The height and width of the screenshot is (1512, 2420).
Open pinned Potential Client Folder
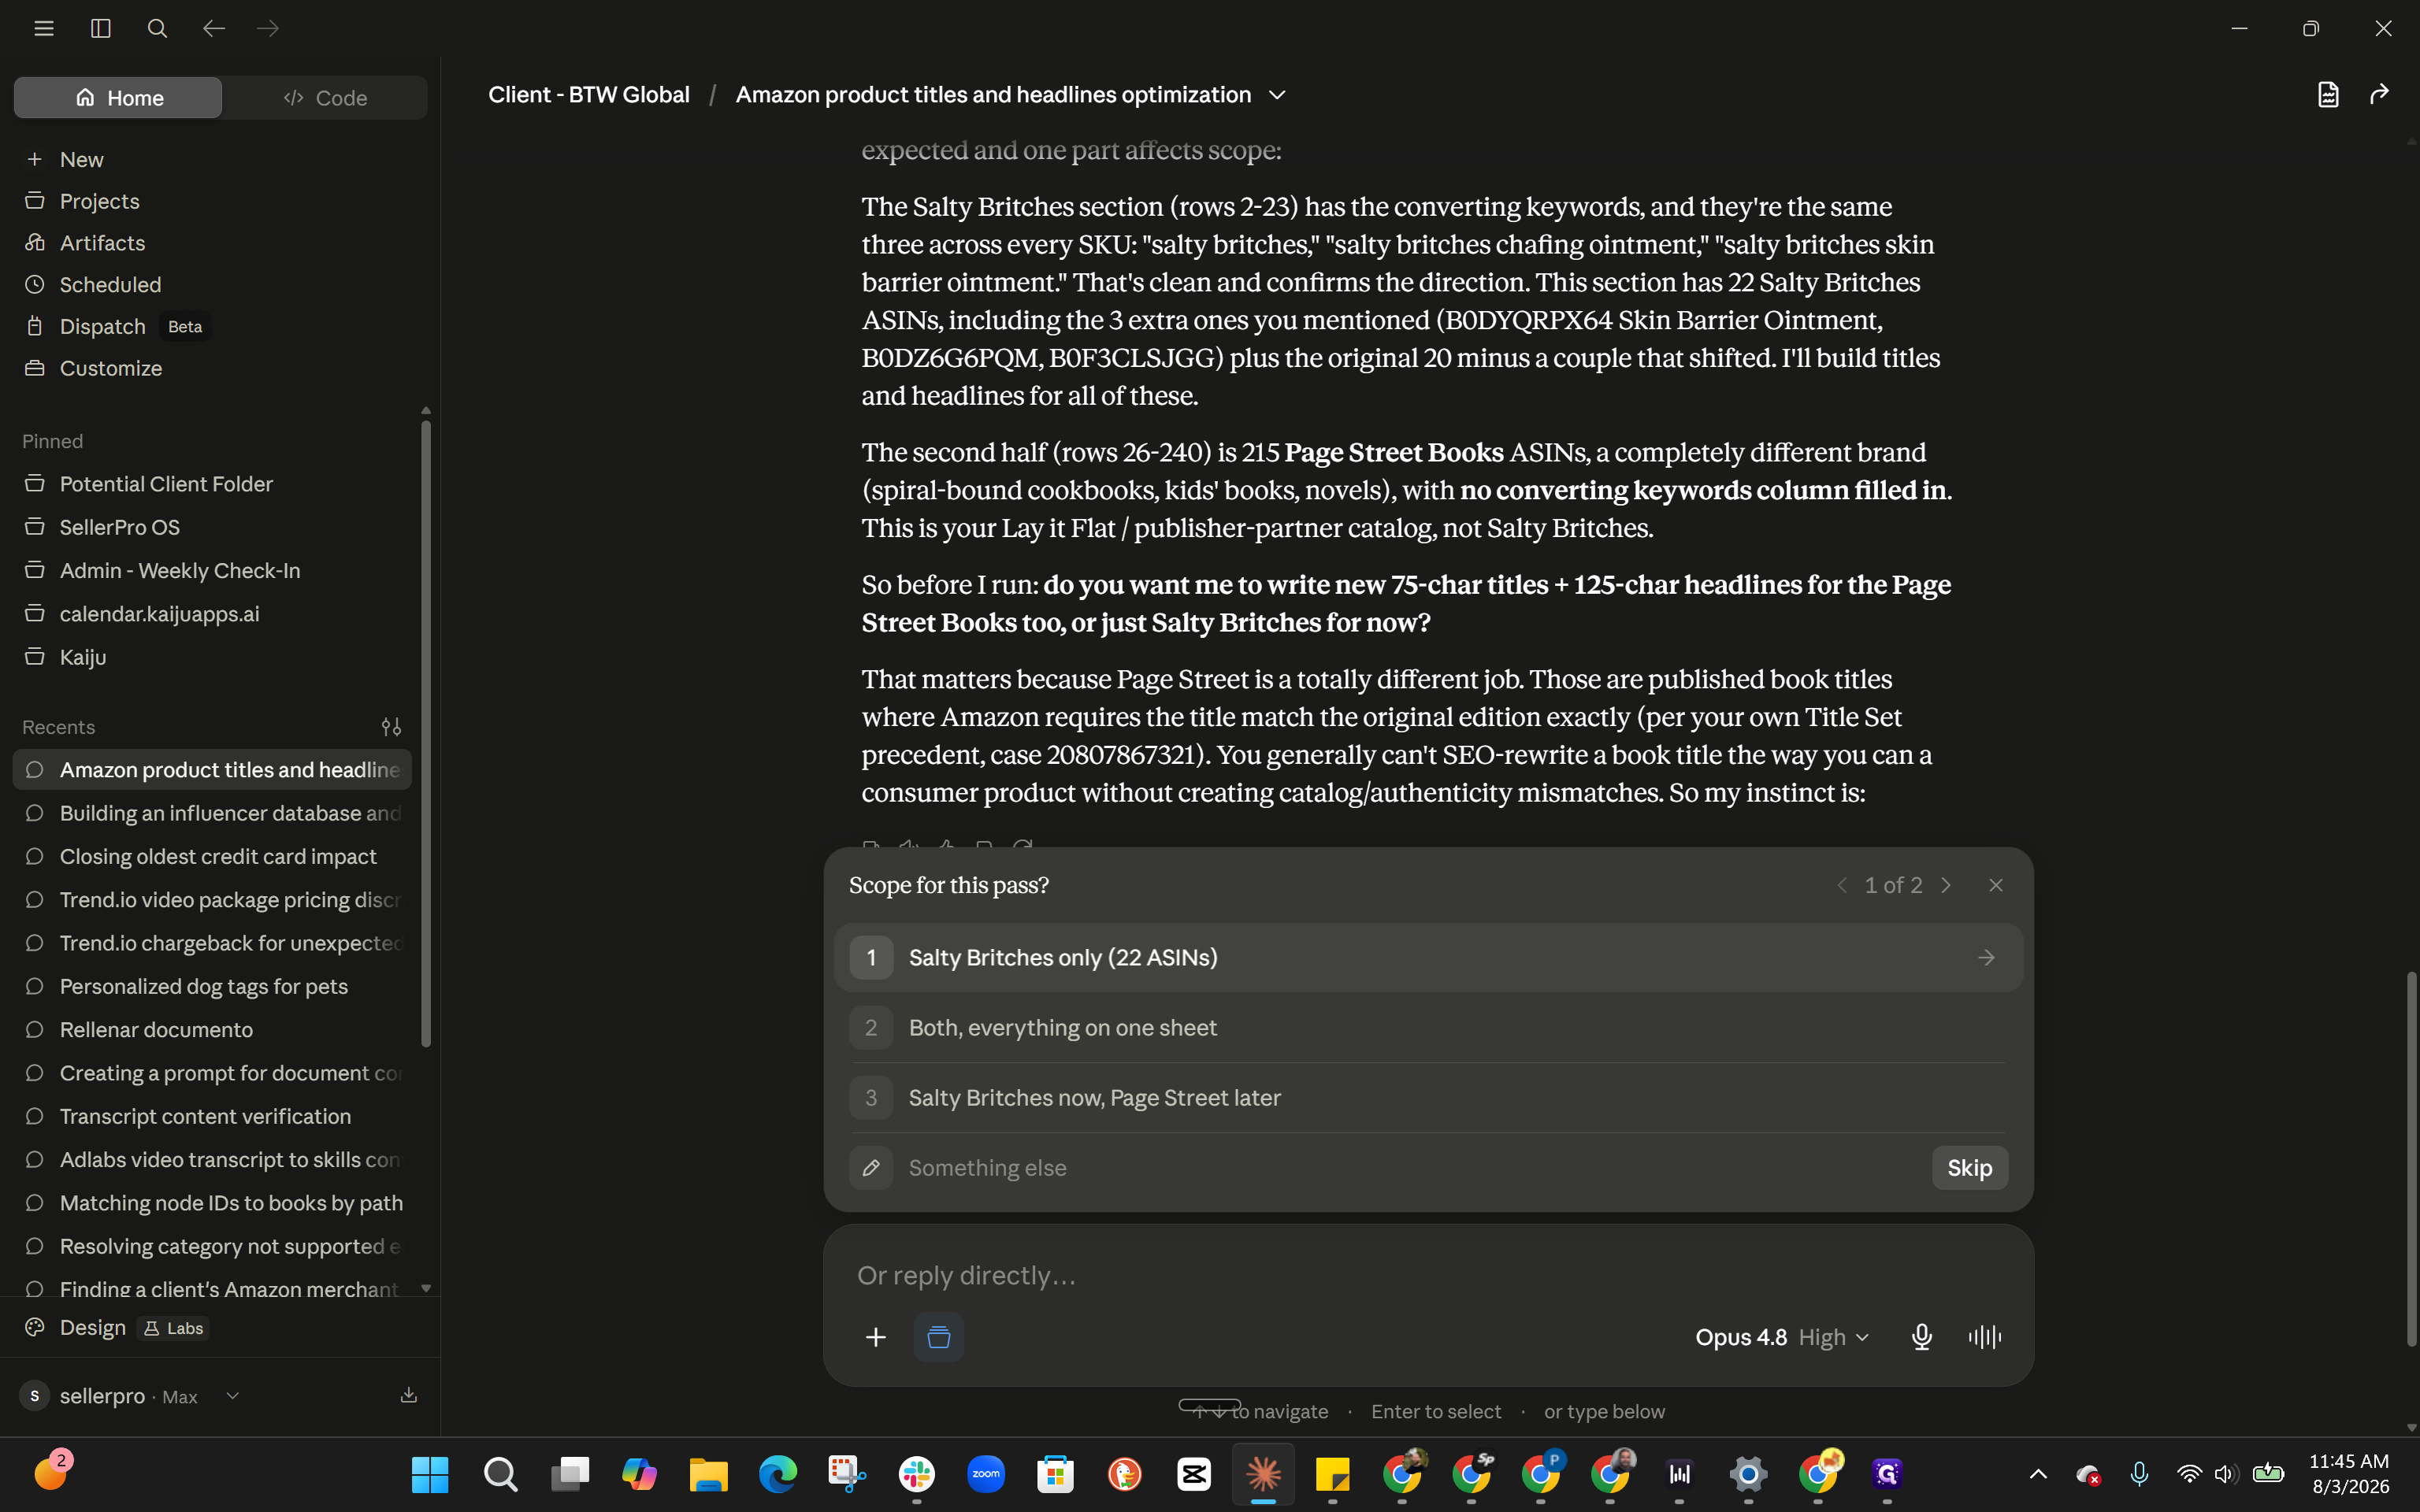point(212,484)
